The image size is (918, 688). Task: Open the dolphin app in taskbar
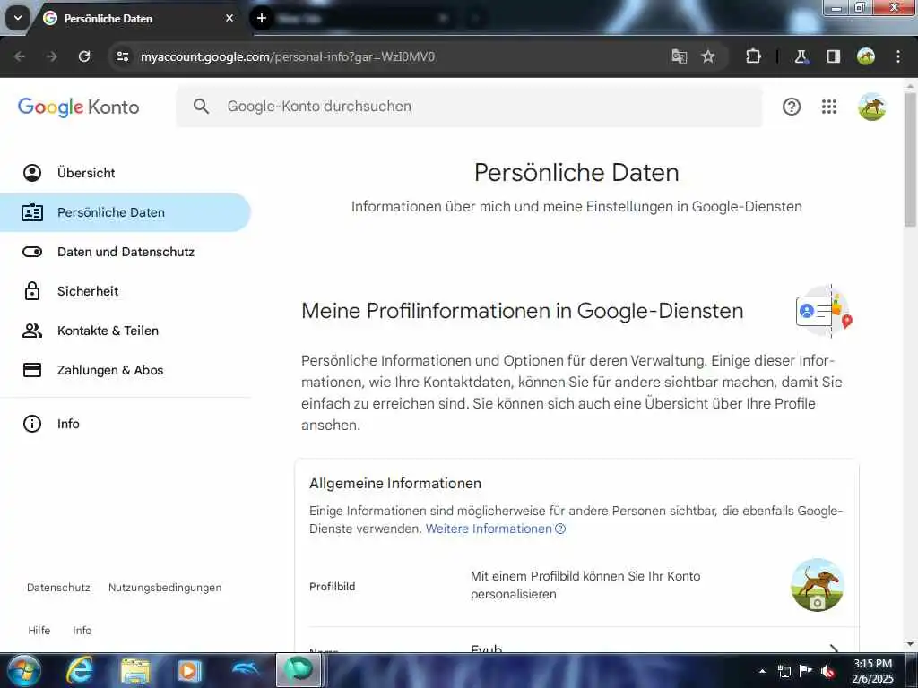(x=246, y=669)
